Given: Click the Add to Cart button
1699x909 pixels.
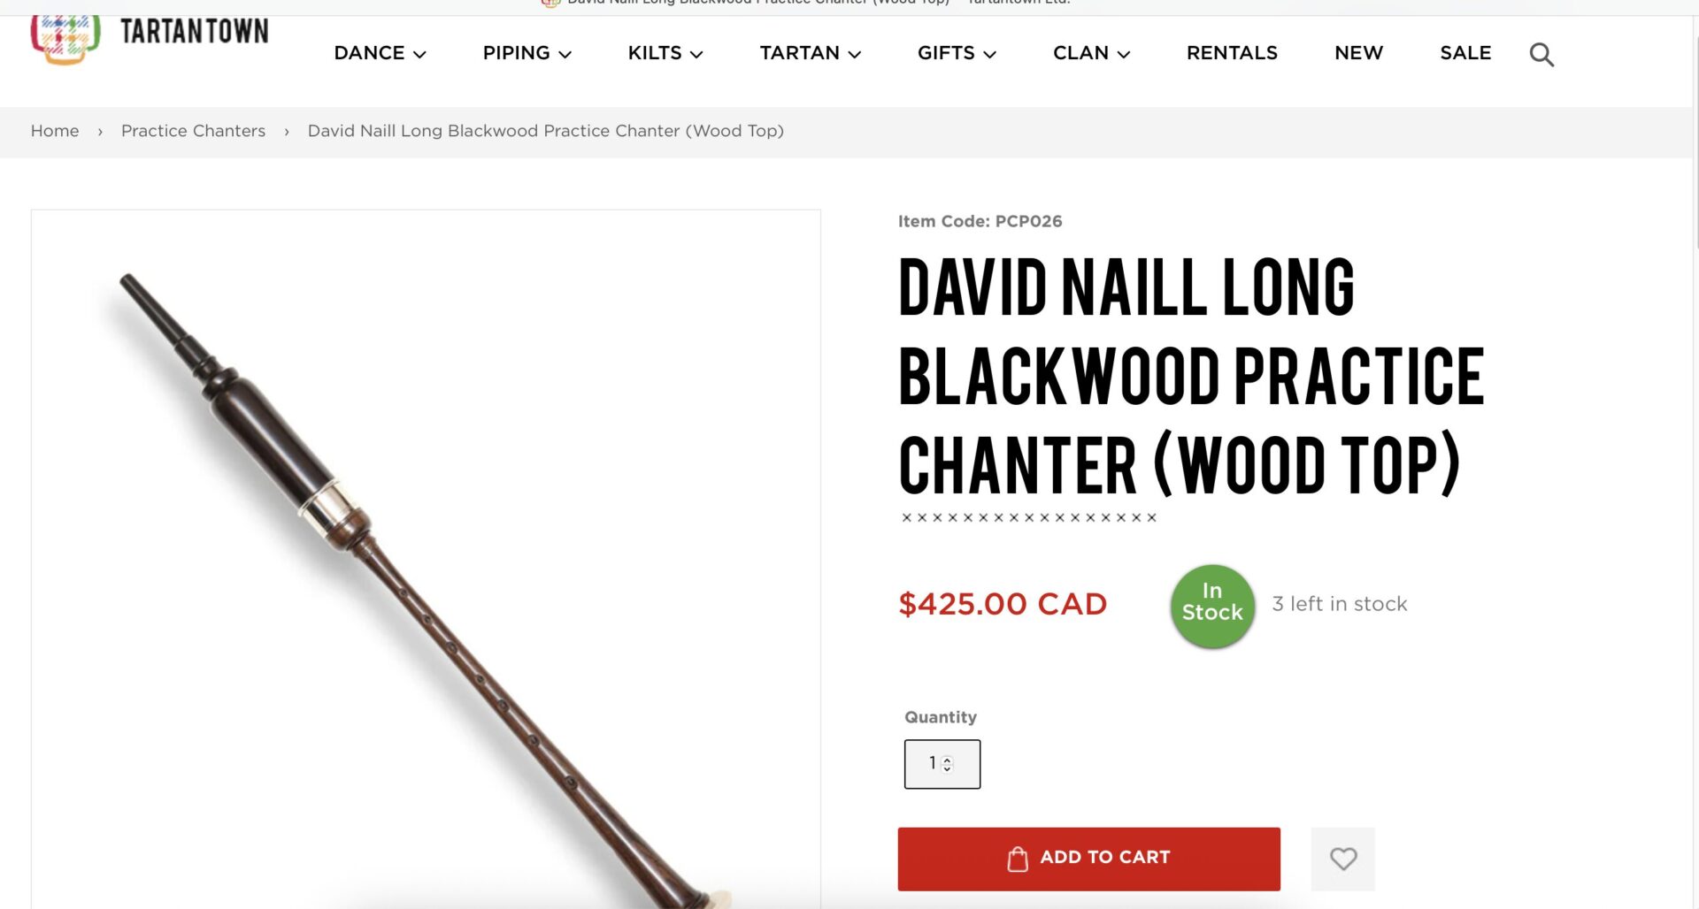Looking at the screenshot, I should click(1088, 859).
